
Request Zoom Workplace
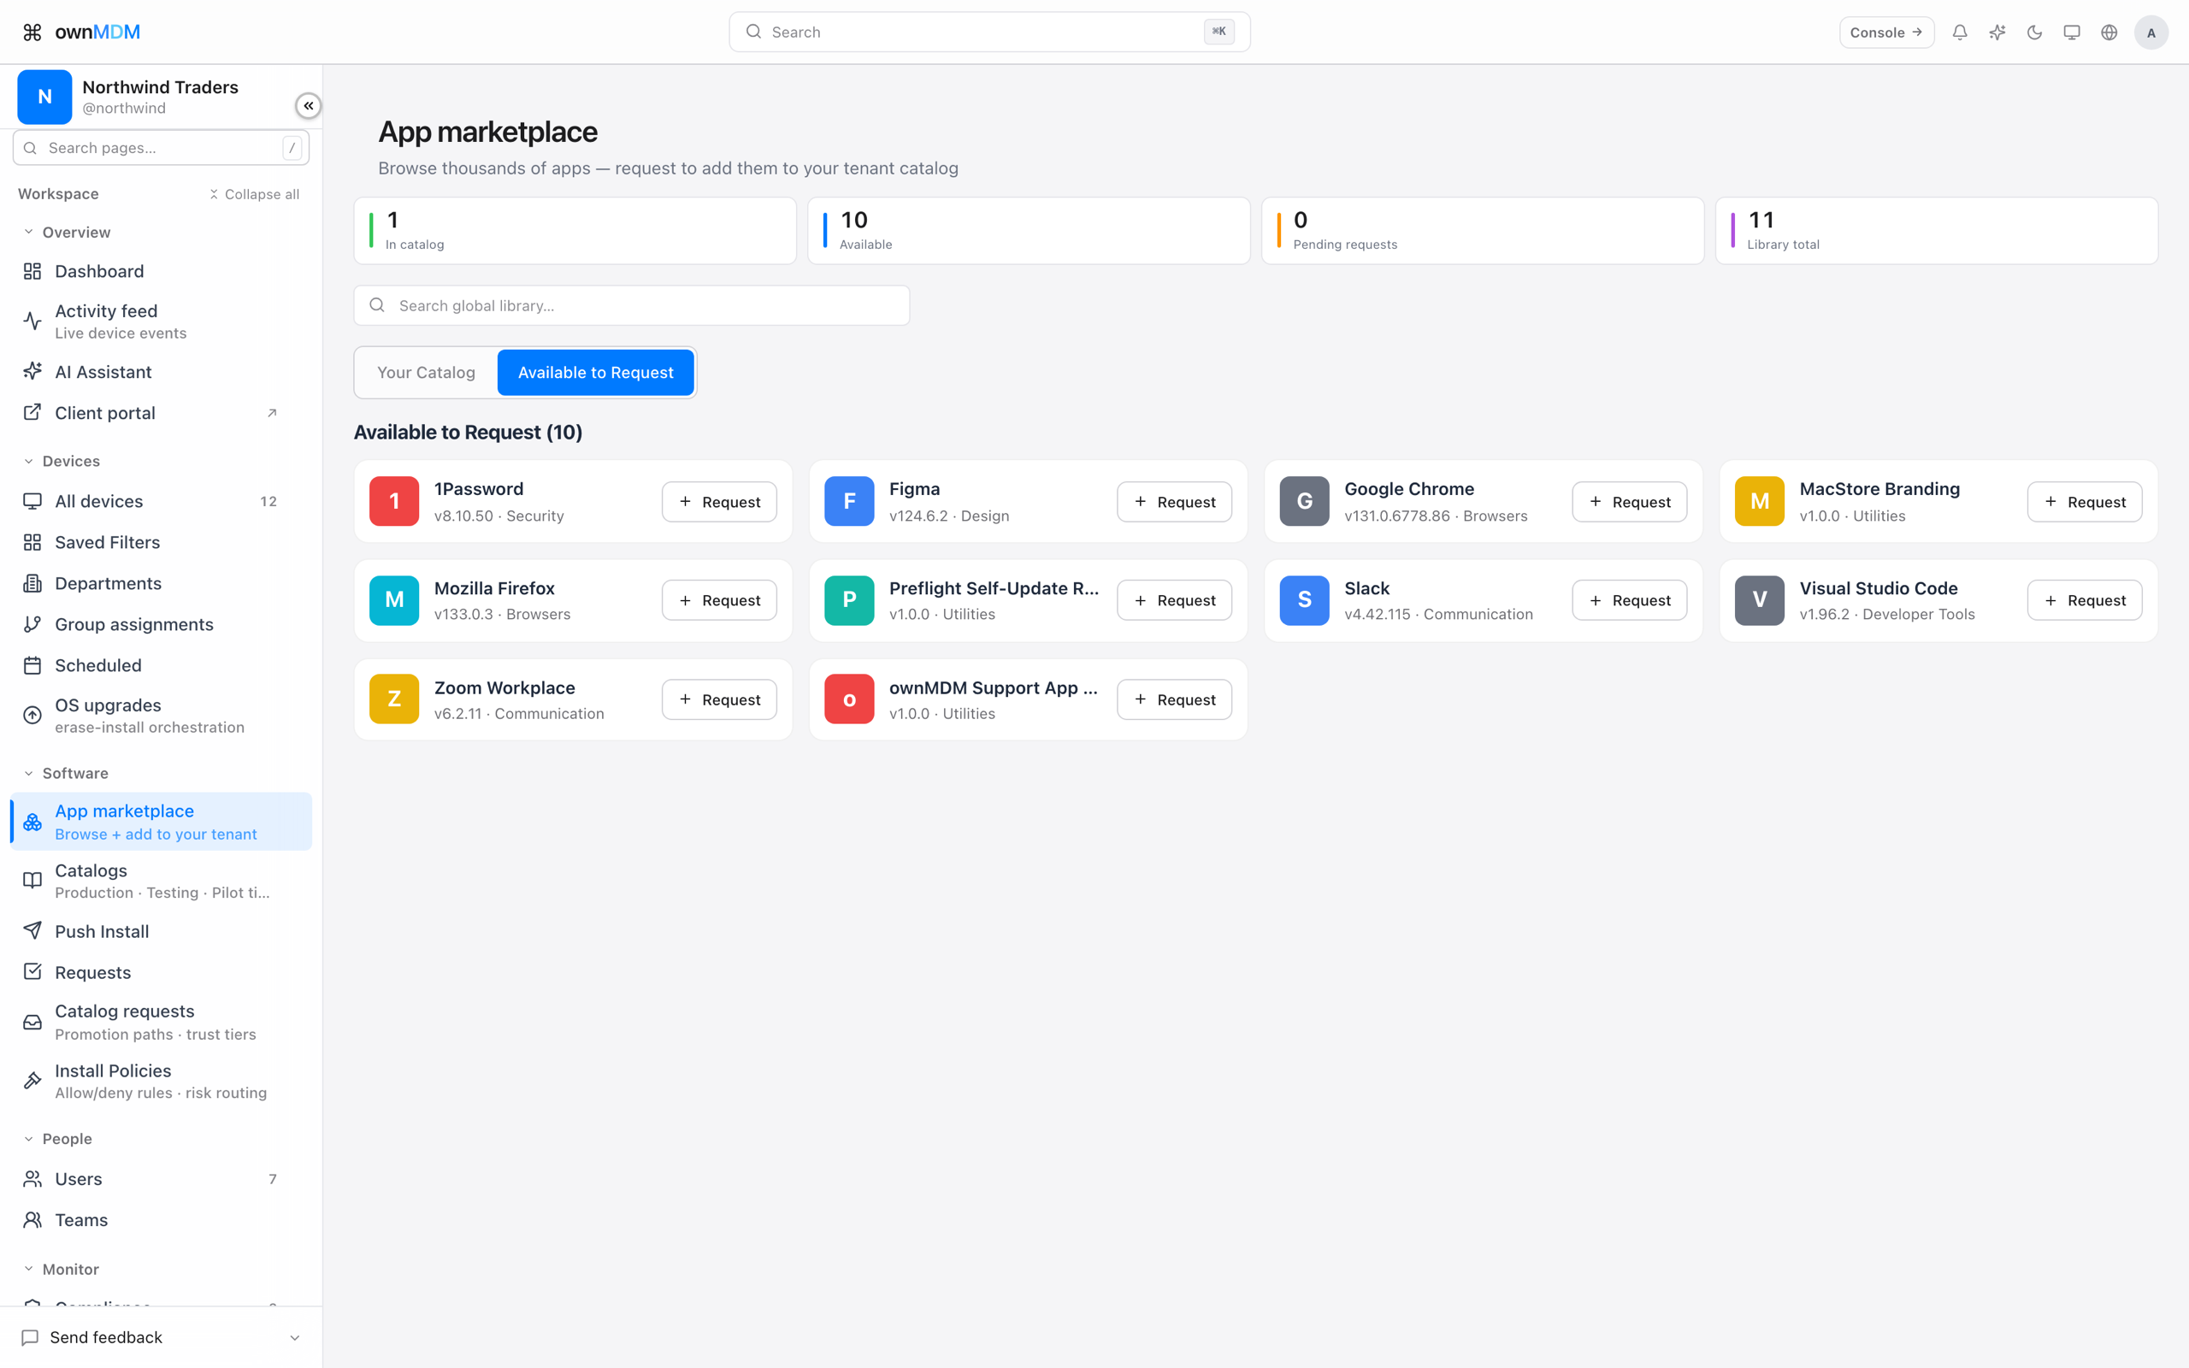[x=719, y=700]
